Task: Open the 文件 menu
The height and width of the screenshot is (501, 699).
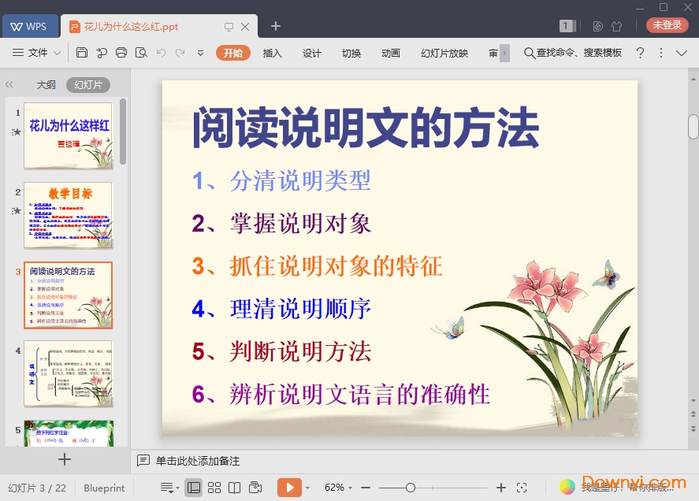Action: click(x=30, y=53)
